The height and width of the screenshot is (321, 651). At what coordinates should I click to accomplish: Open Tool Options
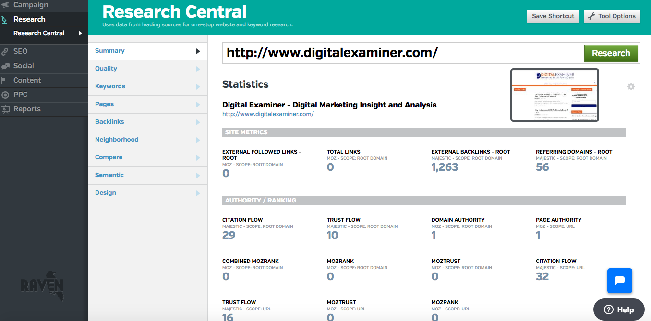coord(612,16)
